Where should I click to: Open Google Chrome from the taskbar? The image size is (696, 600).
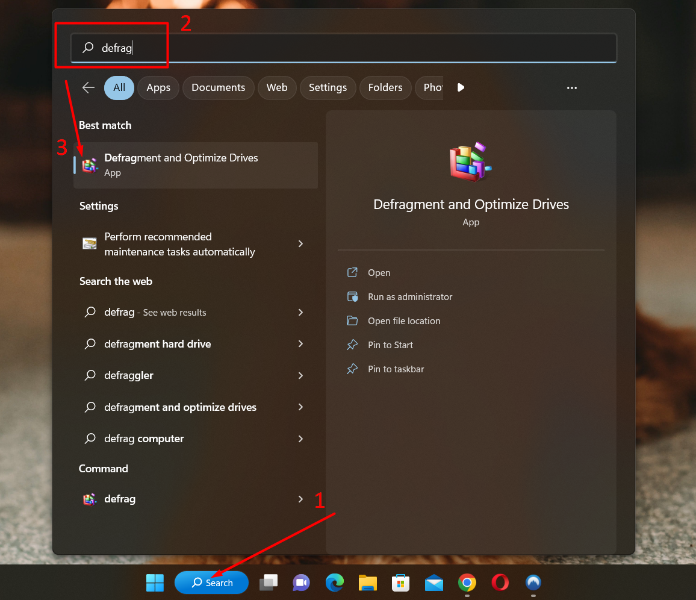(x=467, y=583)
